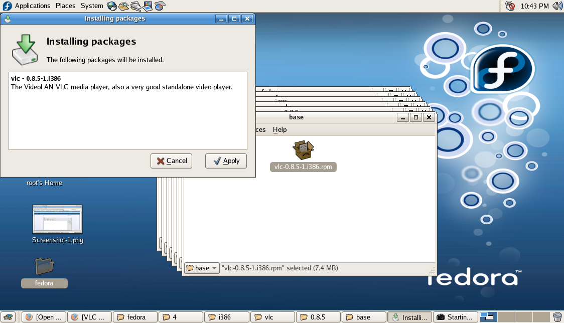Viewport: 564px width, 323px height.
Task: Click the VideoLAN VLC media player description text
Action: pos(121,87)
